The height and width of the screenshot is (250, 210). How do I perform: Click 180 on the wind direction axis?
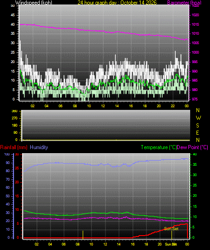point(14,126)
